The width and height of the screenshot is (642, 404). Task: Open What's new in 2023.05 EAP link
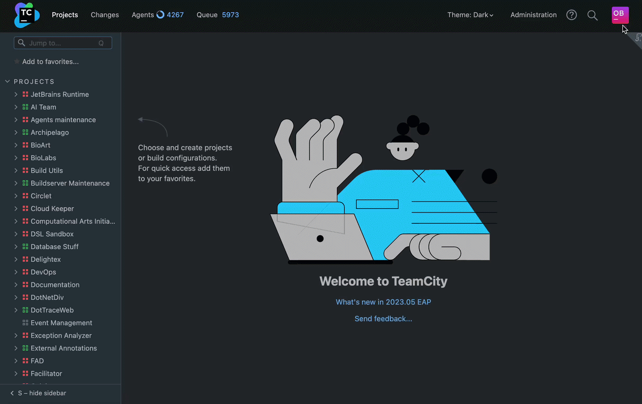pos(383,302)
